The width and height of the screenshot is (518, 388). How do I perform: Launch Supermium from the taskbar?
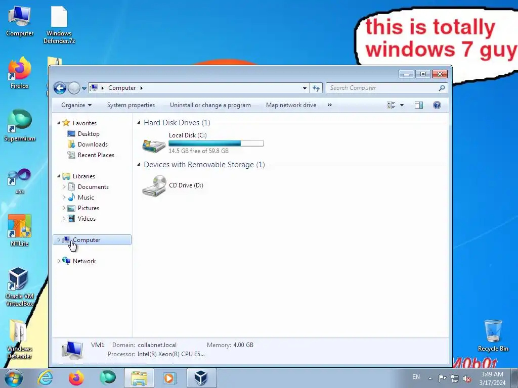point(108,378)
